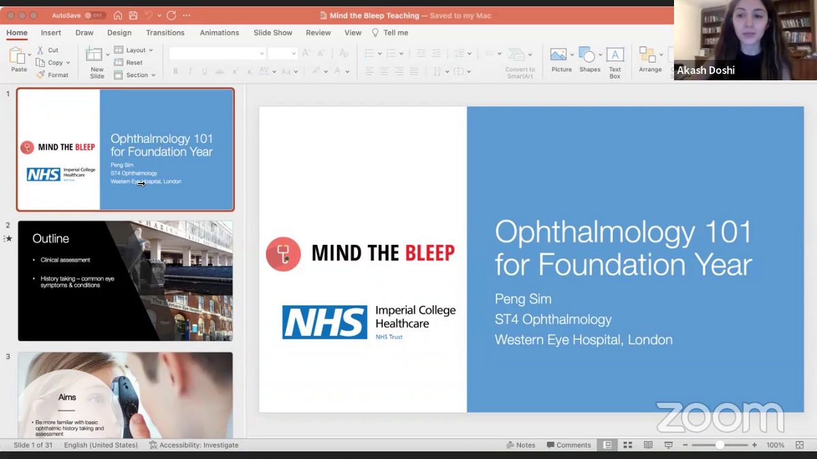The image size is (817, 459).
Task: Switch to the Design tab
Action: click(x=119, y=33)
